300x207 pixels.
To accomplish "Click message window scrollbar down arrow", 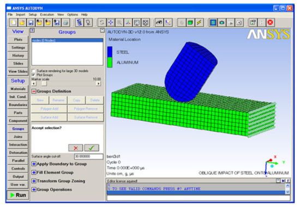I will 288,192.
